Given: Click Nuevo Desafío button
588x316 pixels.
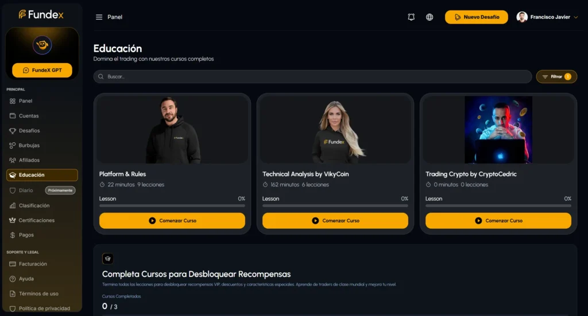Looking at the screenshot, I should point(476,17).
